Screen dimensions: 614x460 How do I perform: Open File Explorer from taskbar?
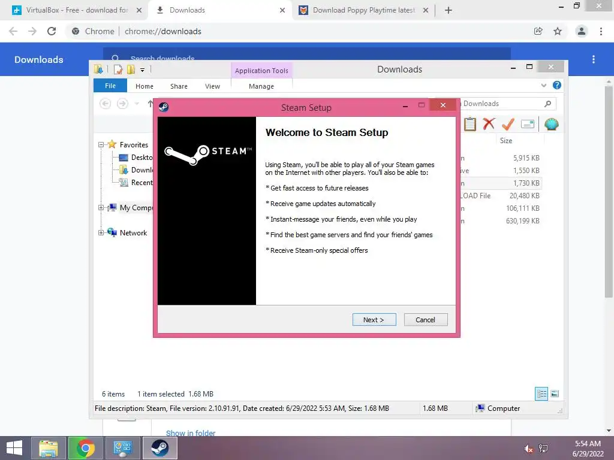(x=48, y=448)
